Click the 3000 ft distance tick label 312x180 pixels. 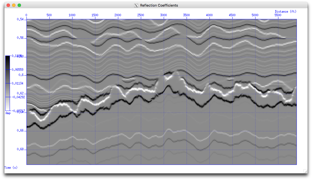(x=163, y=15)
